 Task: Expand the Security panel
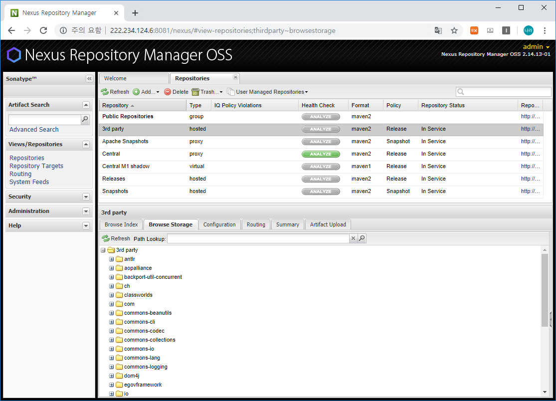(86, 197)
